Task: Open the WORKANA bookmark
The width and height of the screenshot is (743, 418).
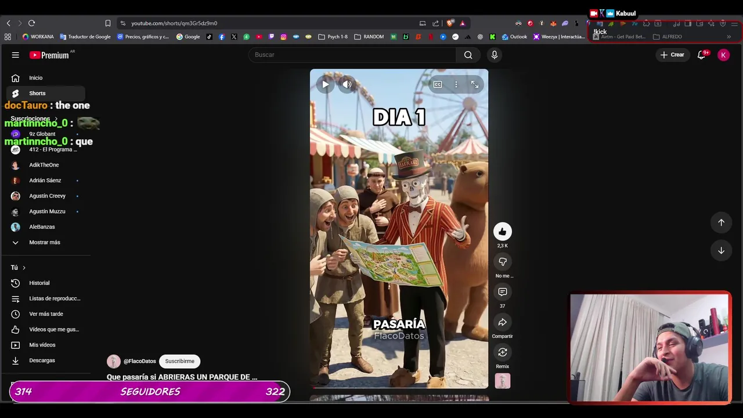Action: tap(38, 37)
